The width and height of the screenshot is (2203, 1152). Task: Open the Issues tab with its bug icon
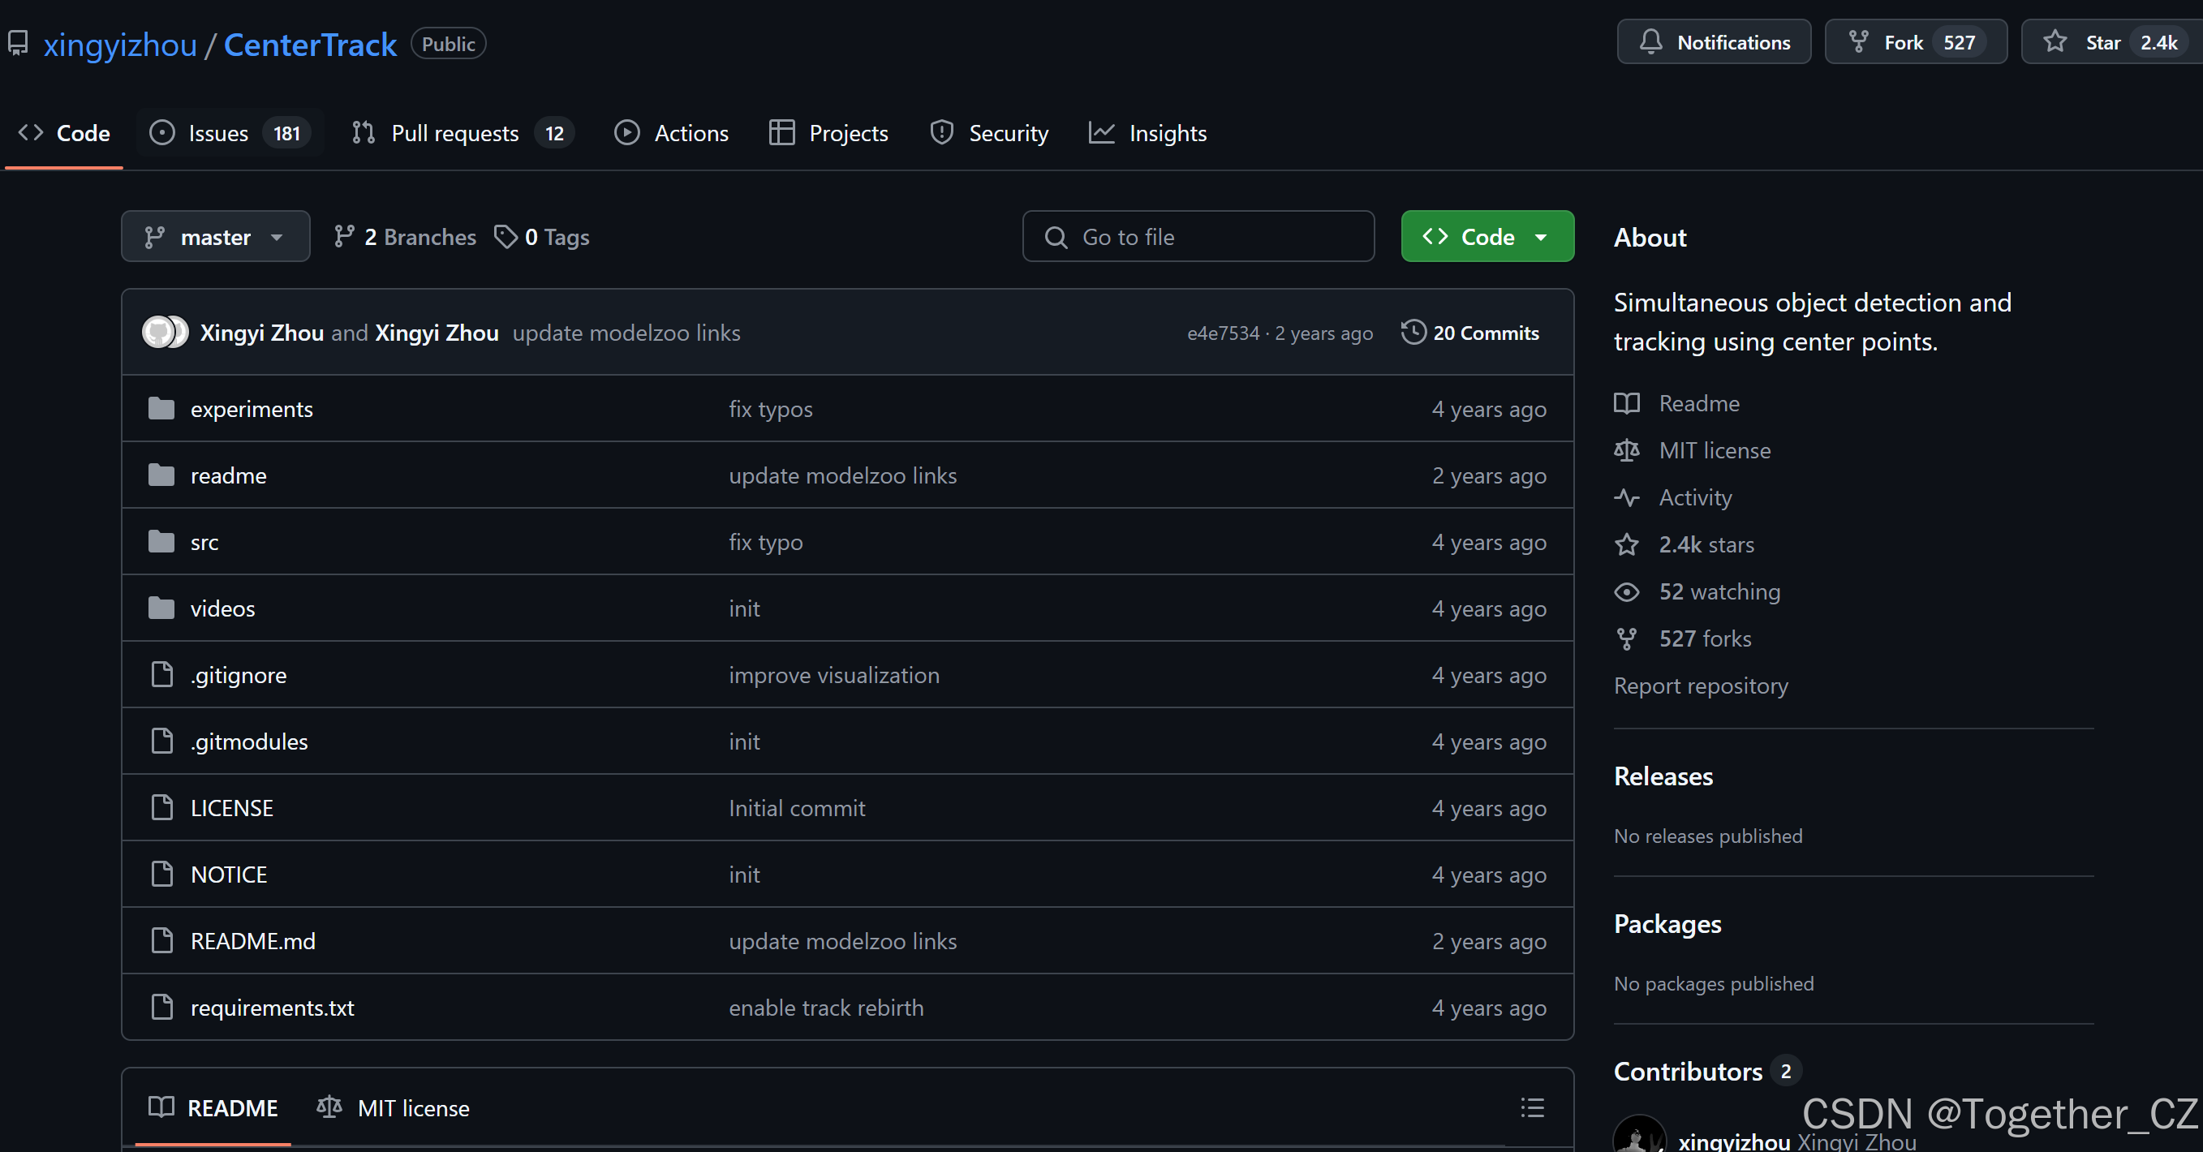pos(161,132)
